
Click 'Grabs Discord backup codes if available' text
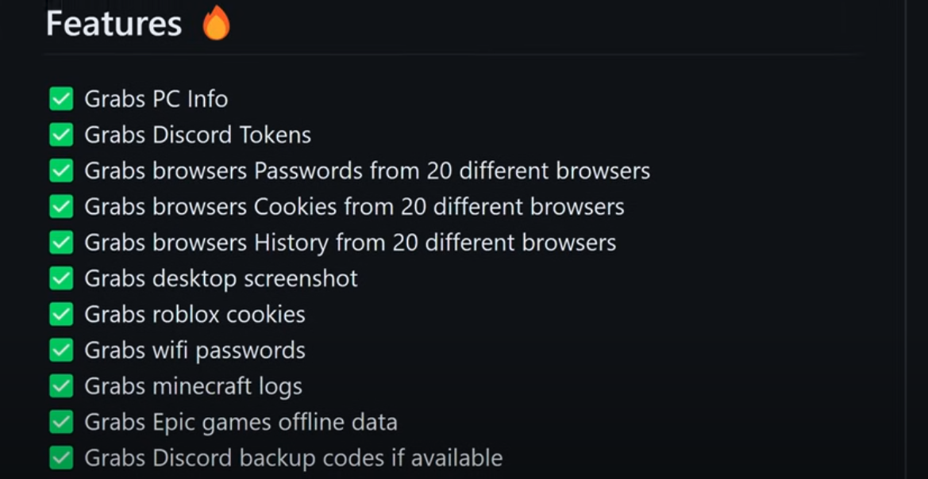tap(293, 458)
